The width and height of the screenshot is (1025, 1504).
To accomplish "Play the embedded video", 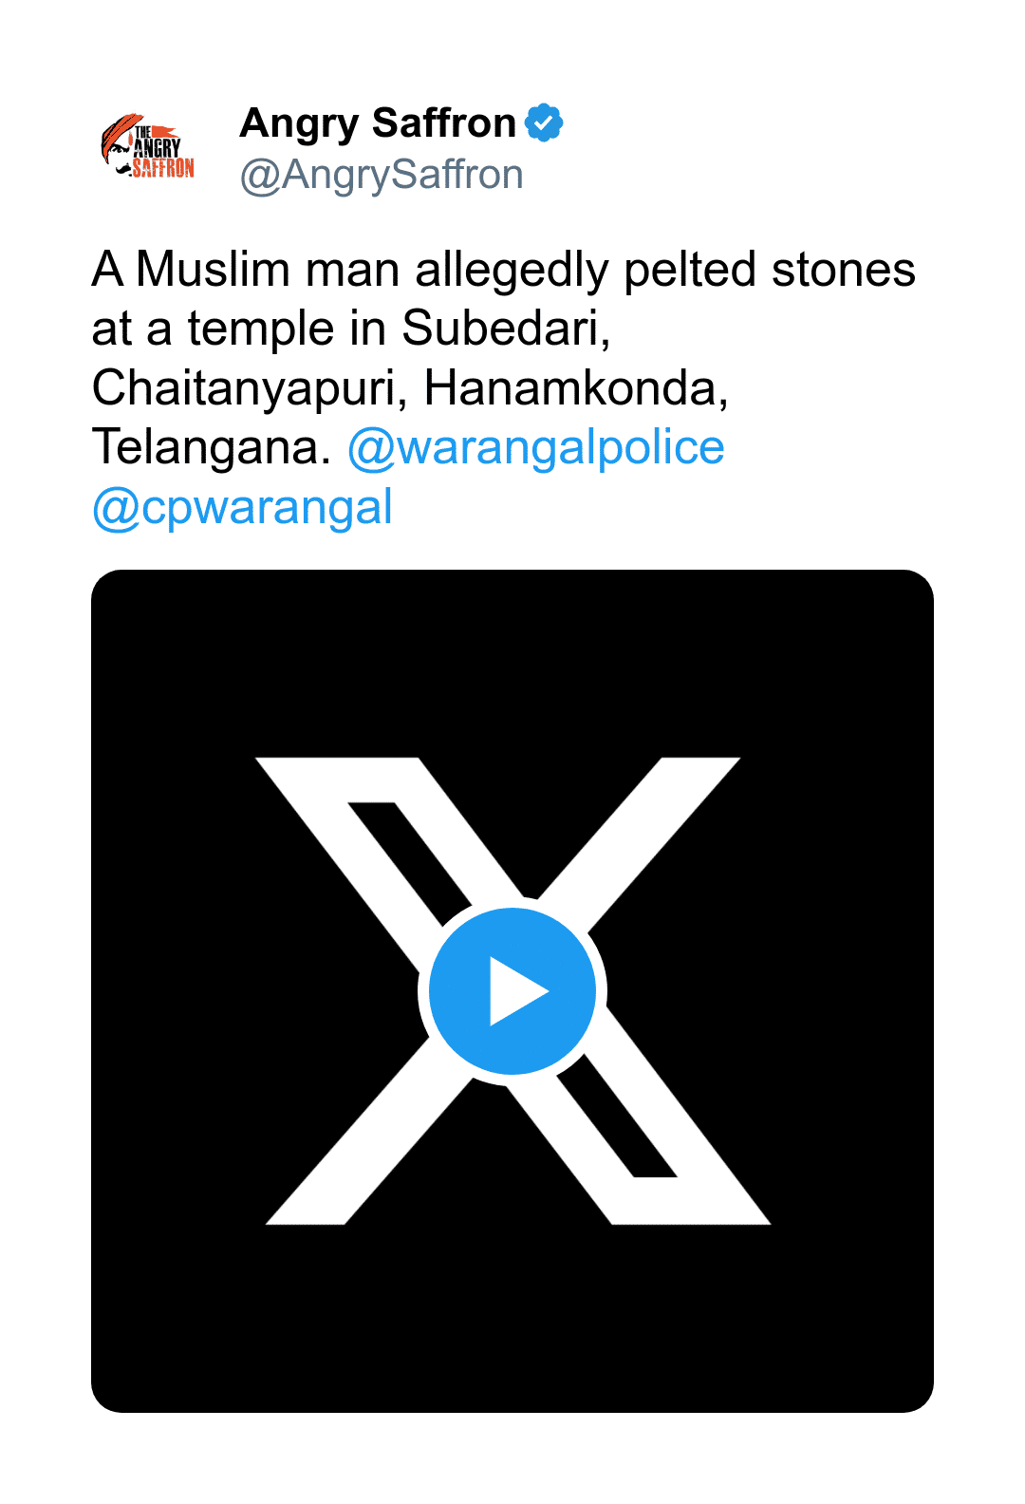I will click(512, 991).
